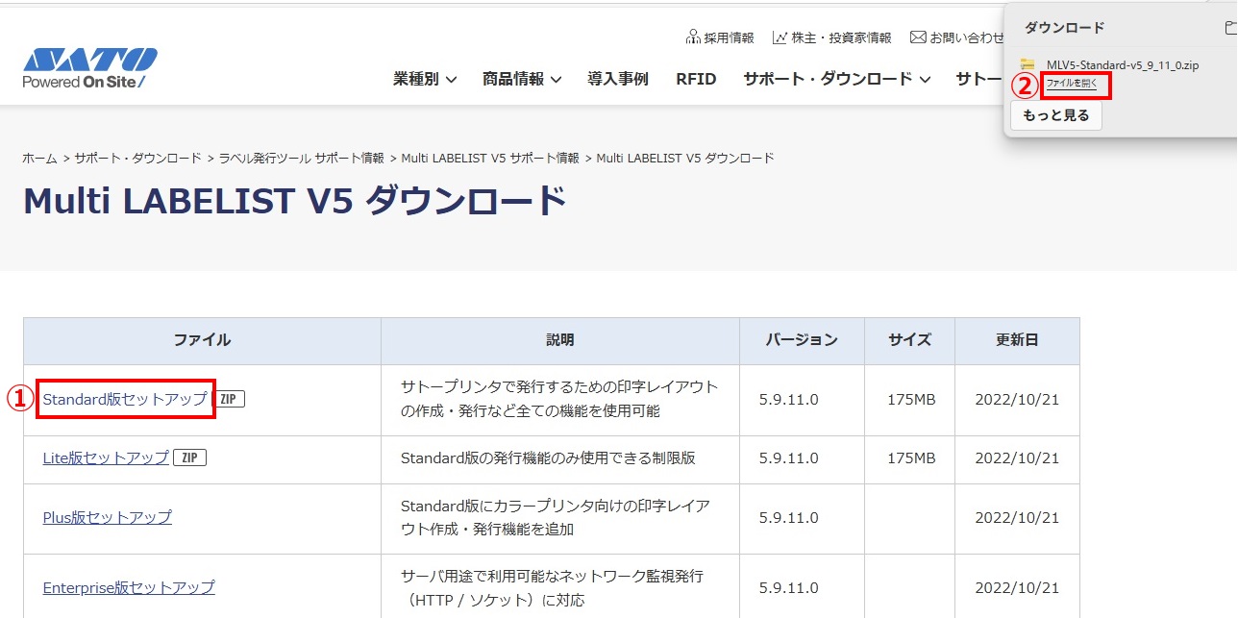Click the Multi LABELIST V5 ダウンロード breadcrumb text

pyautogui.click(x=685, y=158)
